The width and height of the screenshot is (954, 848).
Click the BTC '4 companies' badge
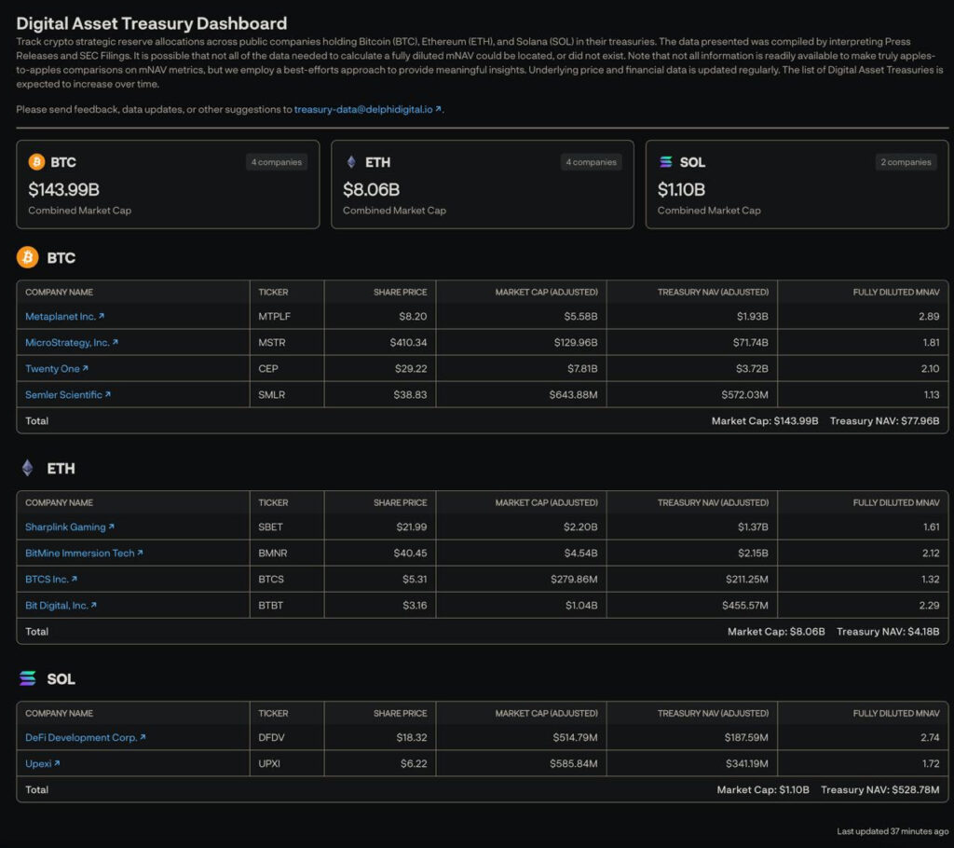[276, 161]
